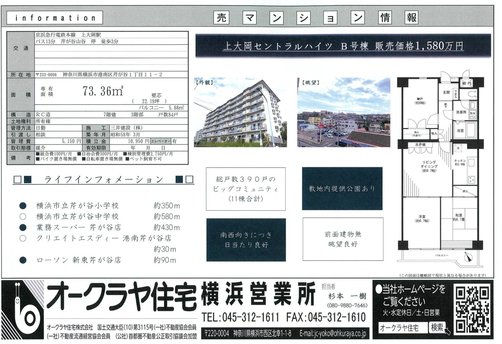Click the email address jc-yoko@ohkuraya.co.jp
The image size is (502, 344).
332,333
